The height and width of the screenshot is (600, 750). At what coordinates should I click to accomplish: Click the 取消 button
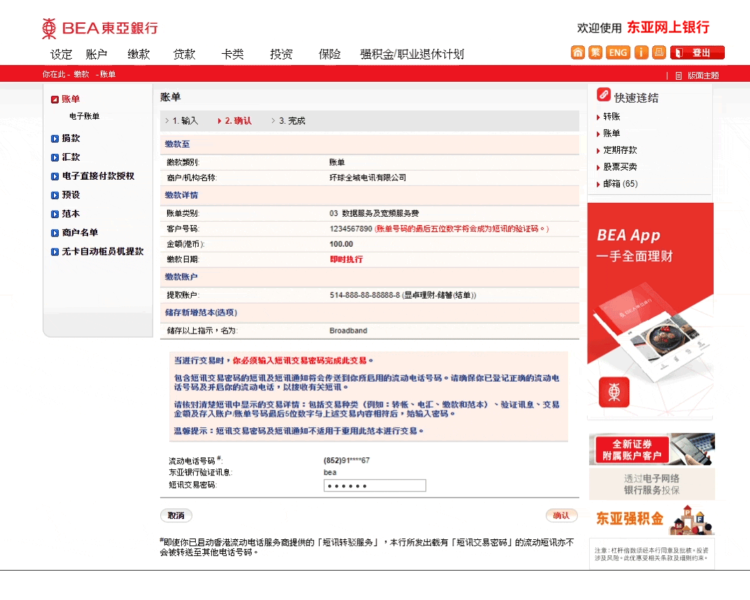[176, 515]
